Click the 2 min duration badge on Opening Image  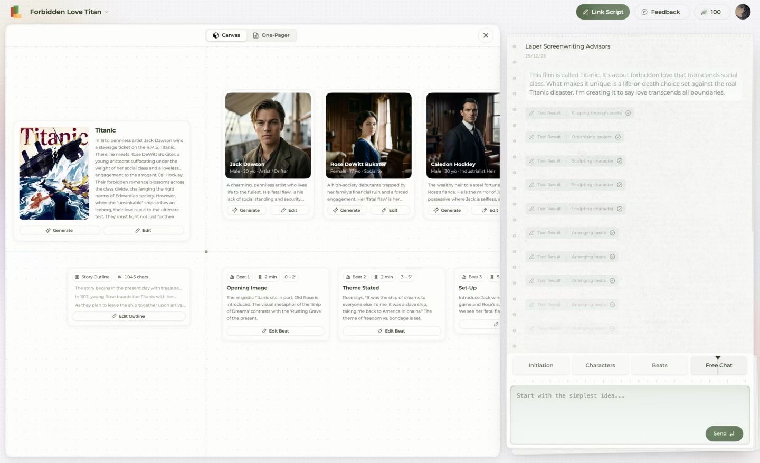[268, 277]
